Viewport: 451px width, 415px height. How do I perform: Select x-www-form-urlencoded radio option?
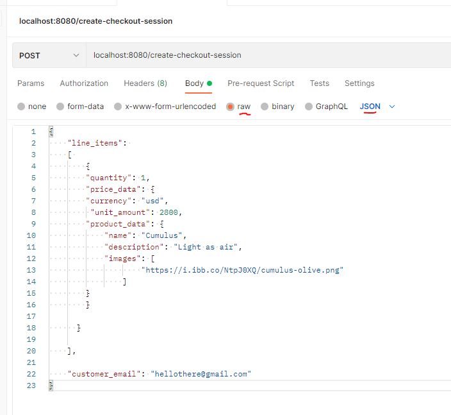click(x=118, y=106)
